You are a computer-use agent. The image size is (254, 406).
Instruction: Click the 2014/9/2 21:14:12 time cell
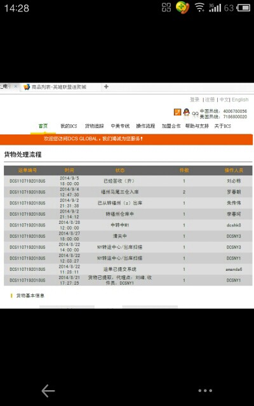(69, 214)
